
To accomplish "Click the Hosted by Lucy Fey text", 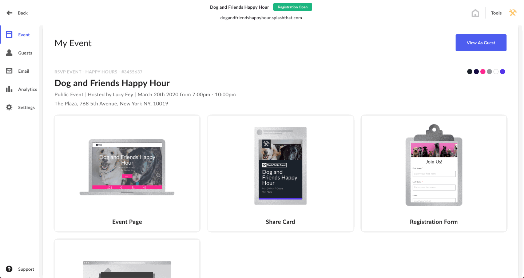I will pos(111,94).
